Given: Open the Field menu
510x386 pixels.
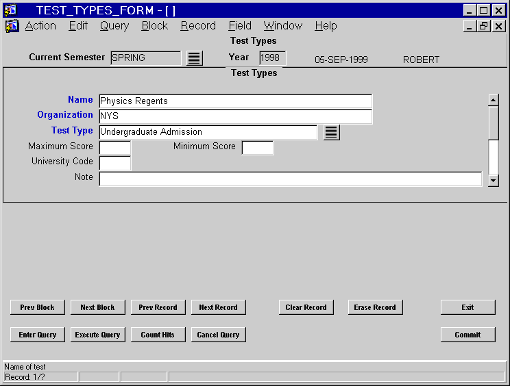Looking at the screenshot, I should pyautogui.click(x=240, y=25).
